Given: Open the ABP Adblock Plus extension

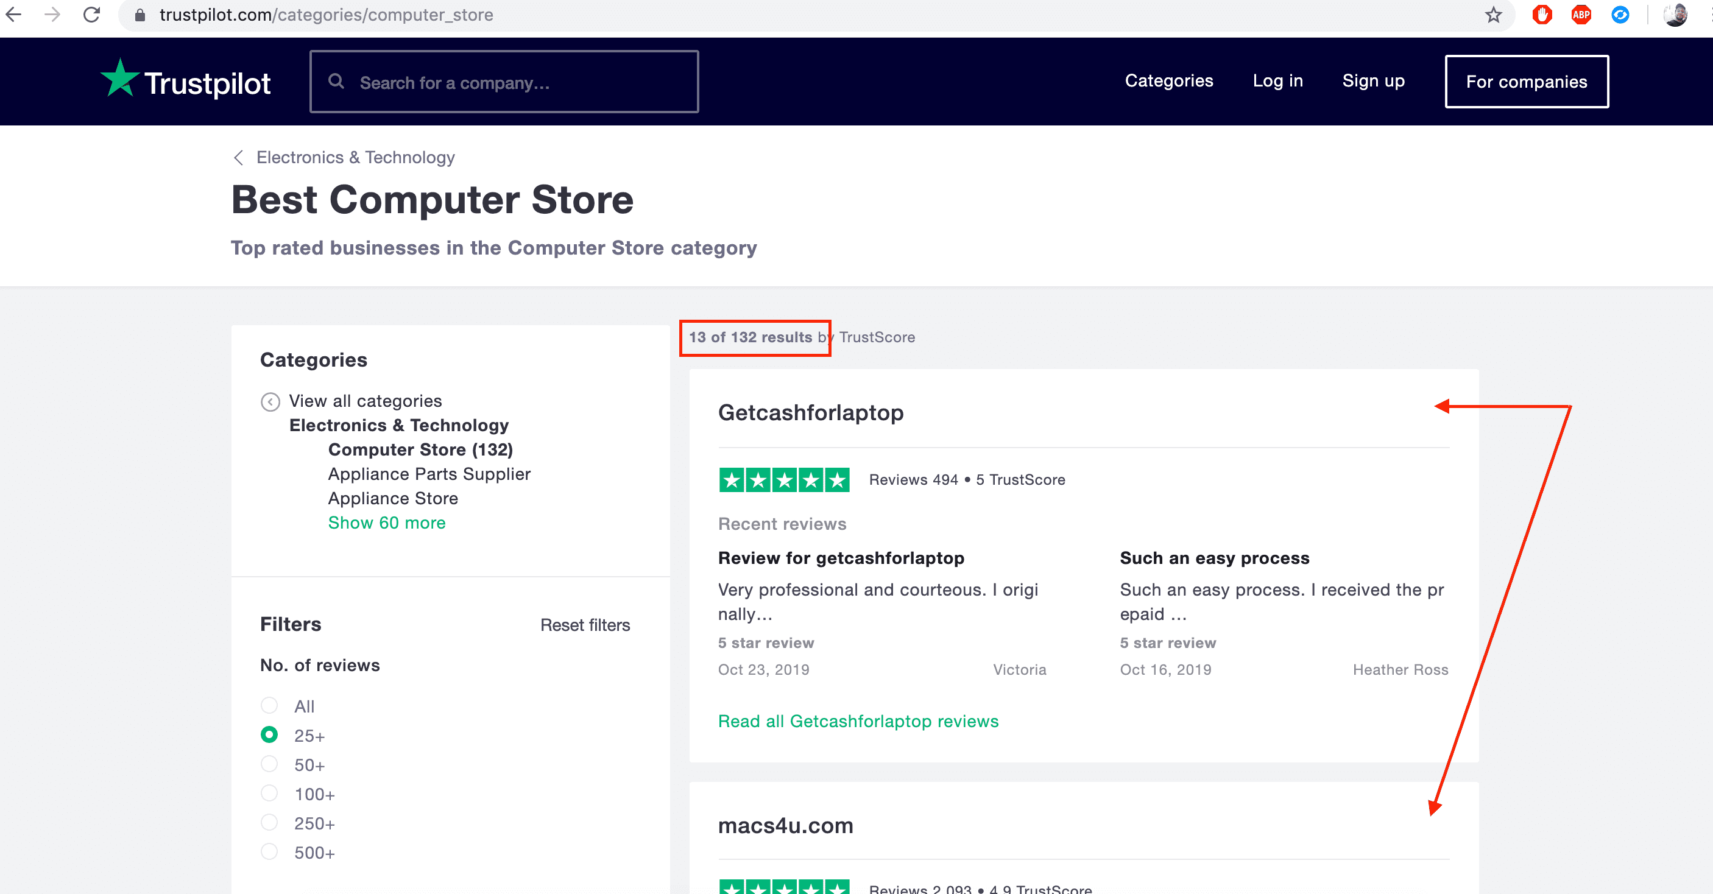Looking at the screenshot, I should [1581, 15].
